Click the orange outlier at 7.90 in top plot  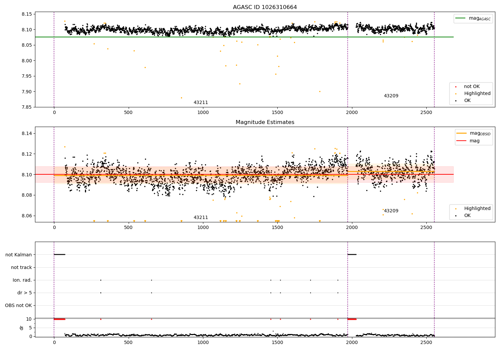coord(320,91)
